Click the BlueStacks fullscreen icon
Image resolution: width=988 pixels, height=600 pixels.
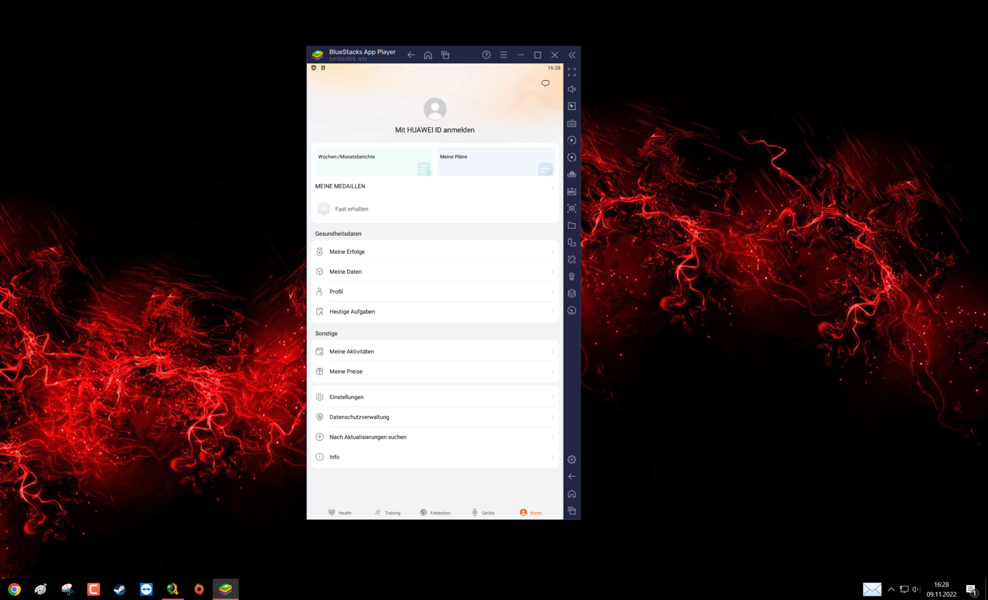click(572, 72)
